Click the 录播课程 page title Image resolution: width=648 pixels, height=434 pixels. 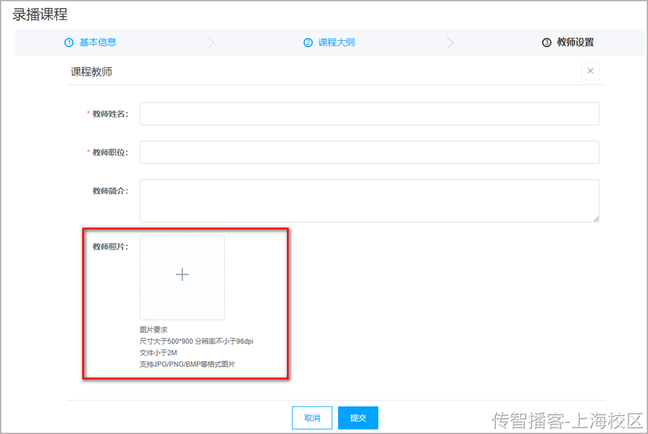(39, 15)
